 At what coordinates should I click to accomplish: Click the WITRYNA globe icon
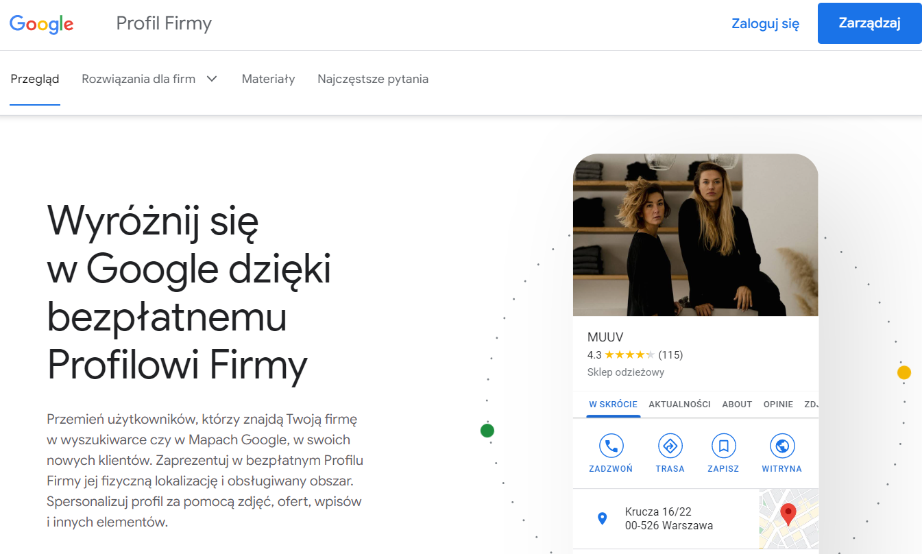[x=781, y=446]
